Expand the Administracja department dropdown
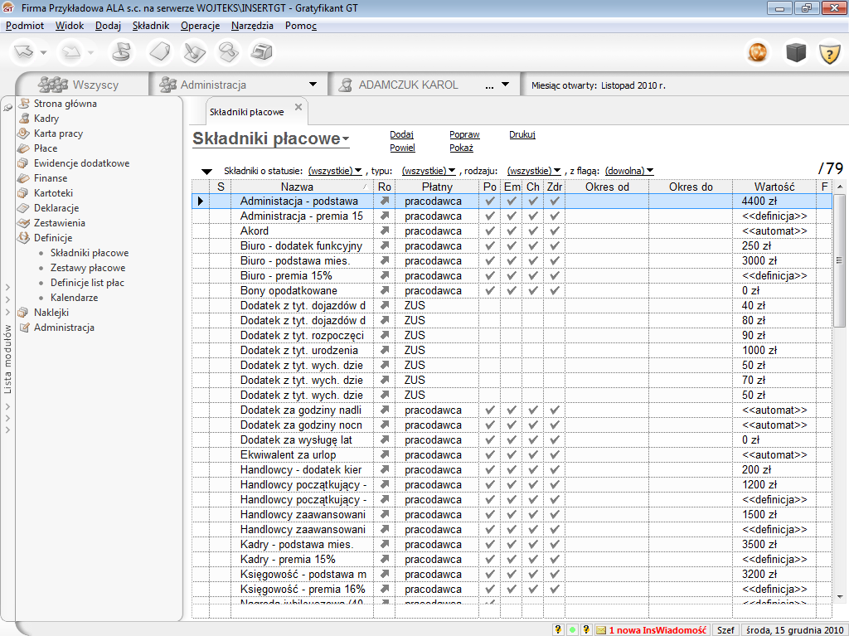Viewport: 849px width, 636px height. (x=313, y=85)
